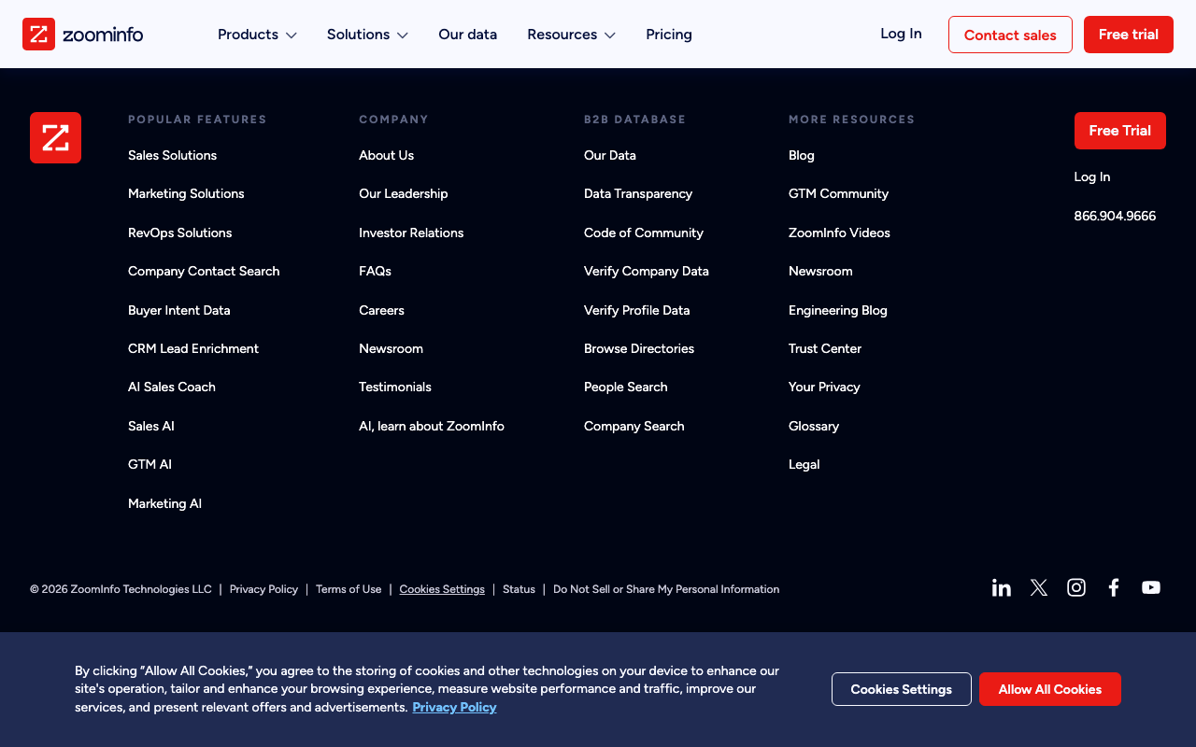
Task: Open Newsroom link under Company
Action: pyautogui.click(x=391, y=348)
